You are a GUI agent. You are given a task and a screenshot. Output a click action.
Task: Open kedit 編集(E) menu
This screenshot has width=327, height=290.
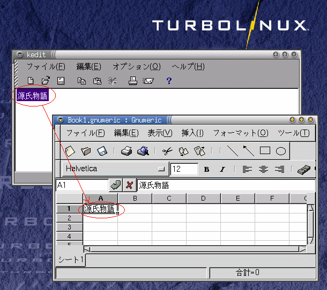click(88, 67)
